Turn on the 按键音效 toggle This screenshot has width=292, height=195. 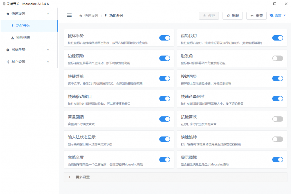point(277,119)
